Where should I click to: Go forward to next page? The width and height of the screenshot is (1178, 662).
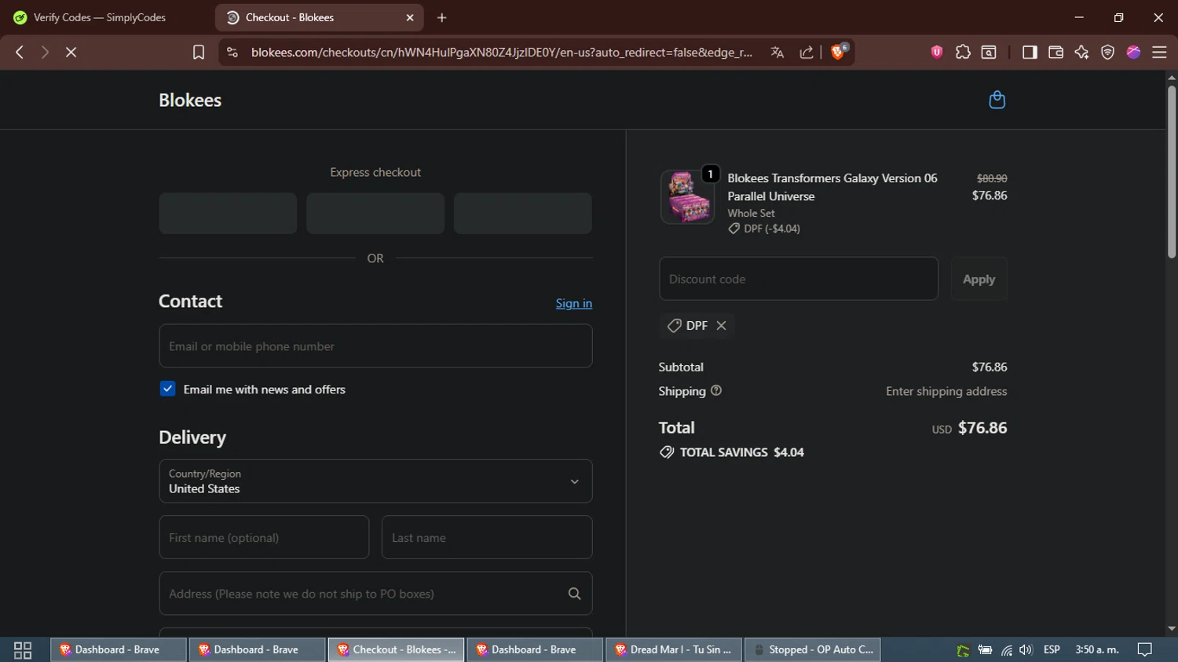click(45, 52)
